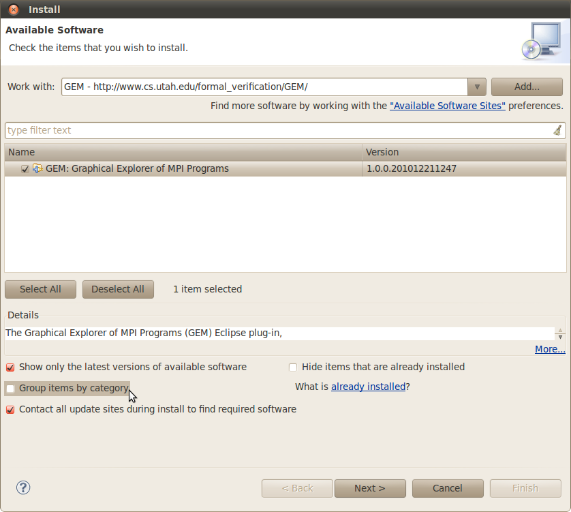Screen dimensions: 571x512
Task: Proceed with the Next > button
Action: 370,488
